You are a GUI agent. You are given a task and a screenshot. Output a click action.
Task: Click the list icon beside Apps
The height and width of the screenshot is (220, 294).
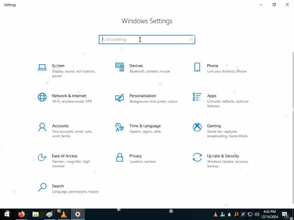(x=197, y=97)
